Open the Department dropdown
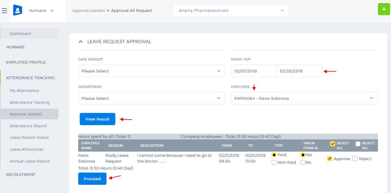Screen dimensions: 391x193 [152, 98]
